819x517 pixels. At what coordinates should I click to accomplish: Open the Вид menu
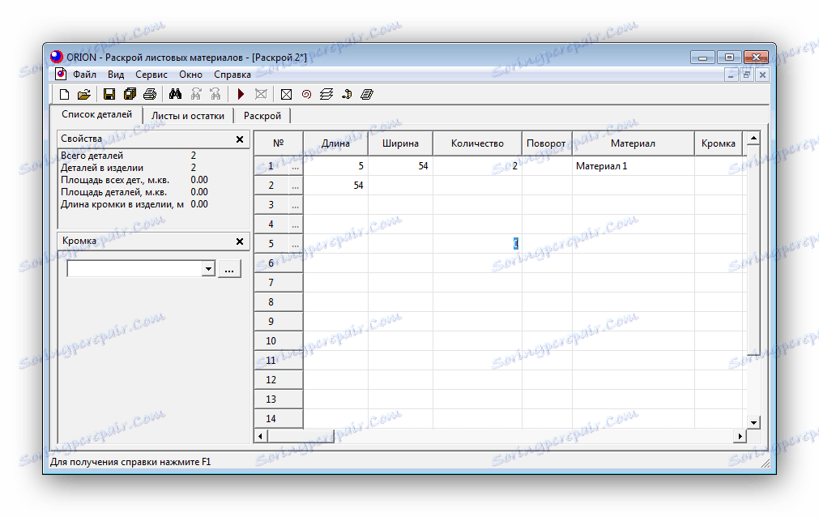116,75
